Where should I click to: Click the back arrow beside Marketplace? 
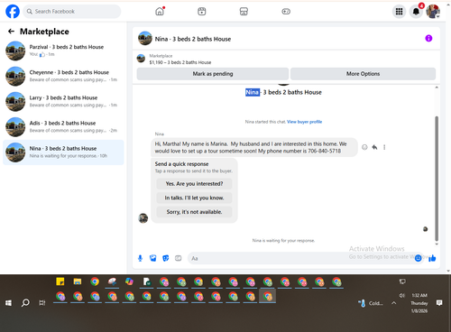[11, 32]
